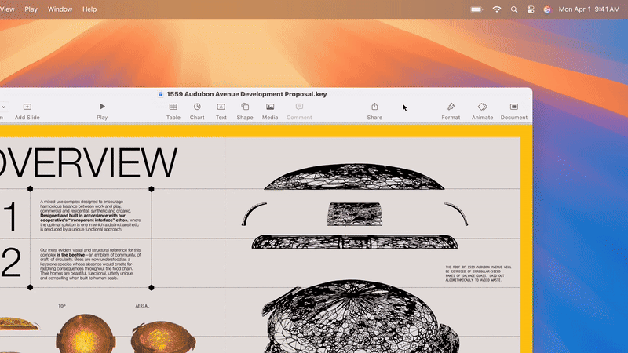Open the Share toolbar button
628x353 pixels.
(x=374, y=107)
